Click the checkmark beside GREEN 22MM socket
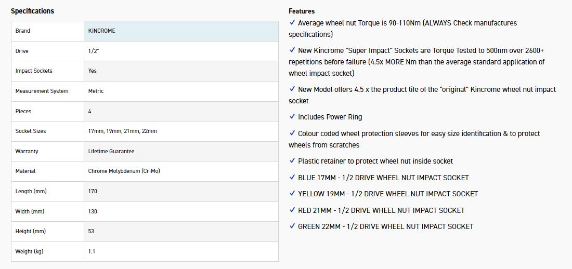 [x=292, y=226]
